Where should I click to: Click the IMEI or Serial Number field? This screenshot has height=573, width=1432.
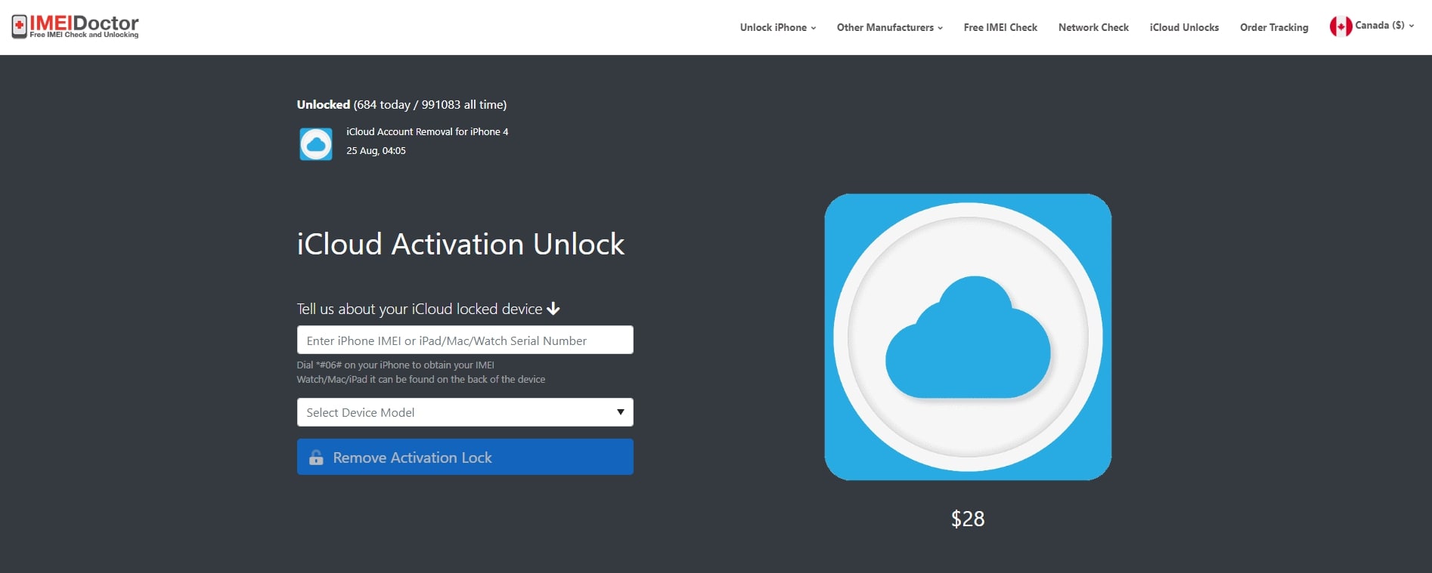pos(465,340)
